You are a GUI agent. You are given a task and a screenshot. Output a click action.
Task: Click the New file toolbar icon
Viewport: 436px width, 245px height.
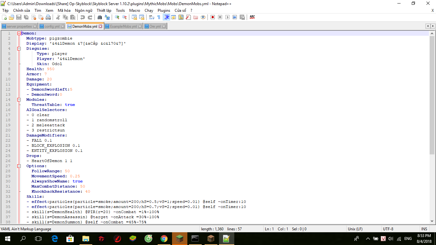click(x=4, y=17)
